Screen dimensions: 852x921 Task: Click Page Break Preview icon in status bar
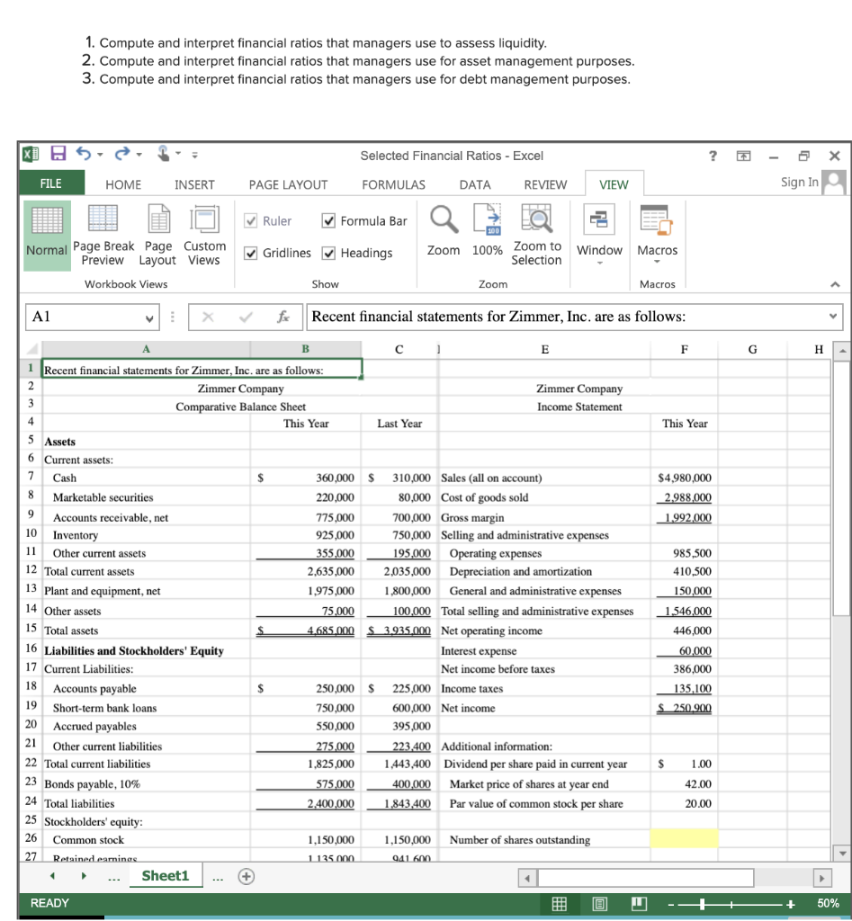click(639, 903)
